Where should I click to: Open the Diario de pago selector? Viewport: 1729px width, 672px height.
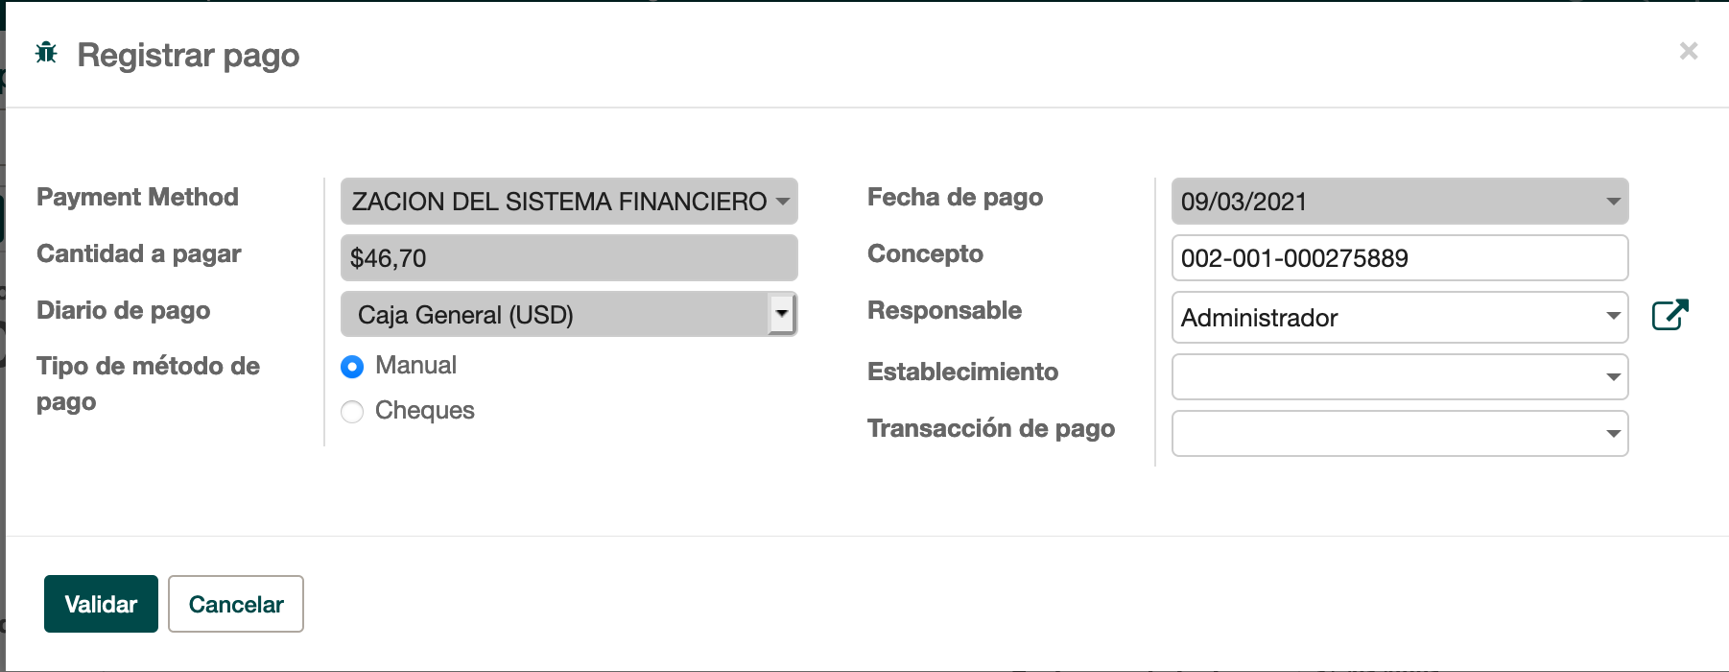point(782,314)
